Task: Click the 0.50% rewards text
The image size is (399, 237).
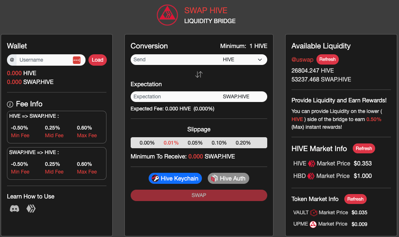Action: click(374, 119)
